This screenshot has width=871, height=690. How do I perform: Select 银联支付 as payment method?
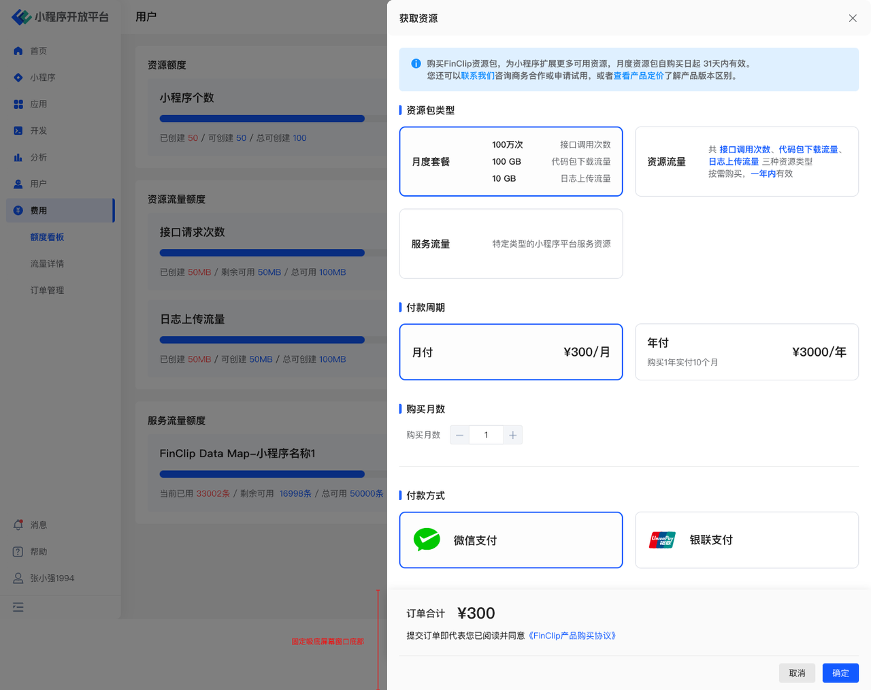click(x=746, y=540)
